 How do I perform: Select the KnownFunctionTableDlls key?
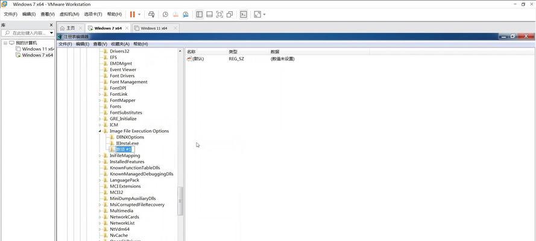click(134, 168)
